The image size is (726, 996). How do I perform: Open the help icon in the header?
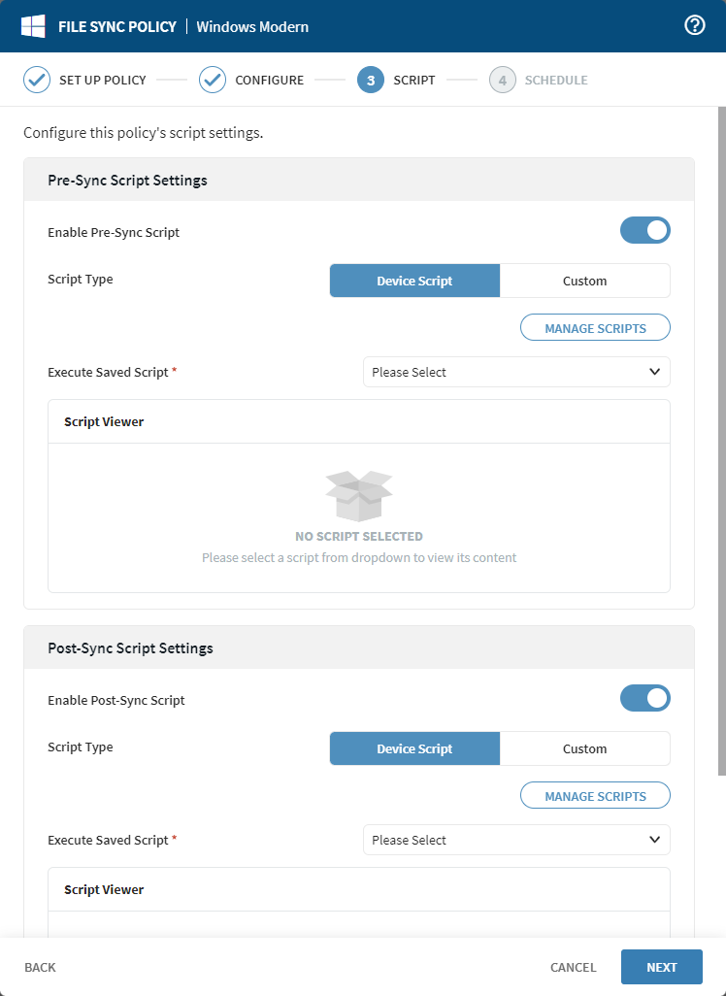tap(694, 26)
